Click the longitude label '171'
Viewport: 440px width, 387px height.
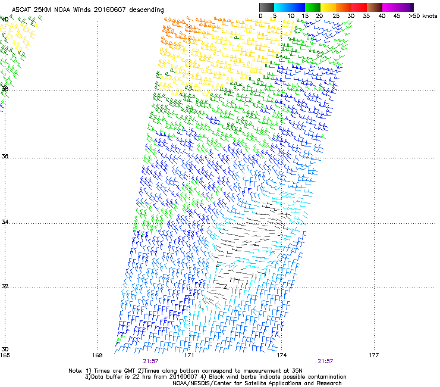click(190, 355)
